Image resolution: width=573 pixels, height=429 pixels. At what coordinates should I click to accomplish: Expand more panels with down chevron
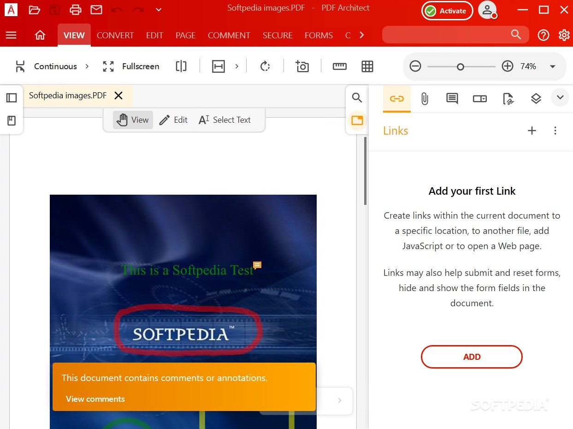click(x=560, y=97)
